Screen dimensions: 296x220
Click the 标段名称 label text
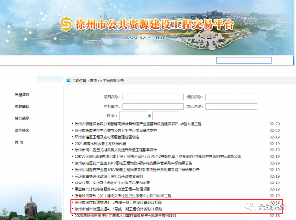tap(194, 97)
